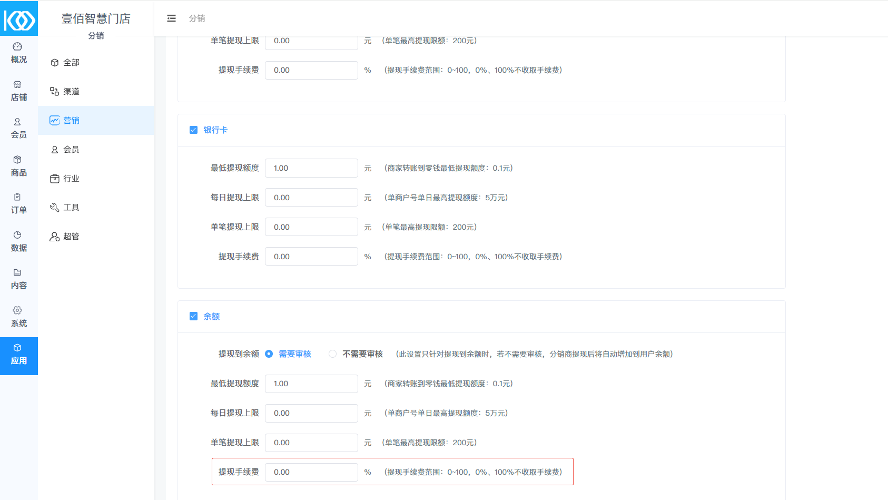The image size is (888, 500).
Task: Go to 店铺 store icon
Action: [17, 85]
